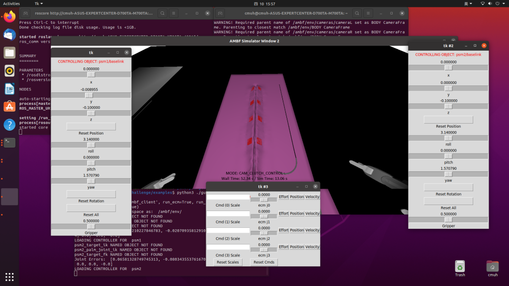Select Velocity mode for ecm j2
The width and height of the screenshot is (509, 286).
click(312, 230)
